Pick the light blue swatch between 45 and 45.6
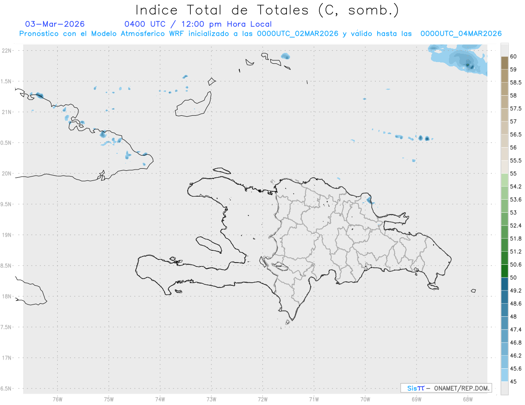The image size is (525, 405). [x=504, y=375]
